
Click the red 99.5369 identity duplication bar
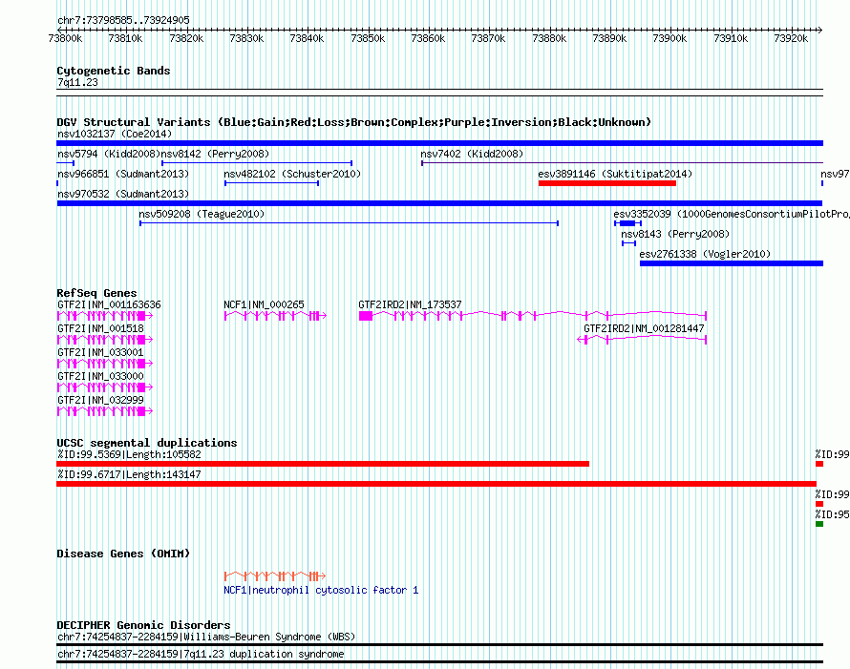pos(323,464)
